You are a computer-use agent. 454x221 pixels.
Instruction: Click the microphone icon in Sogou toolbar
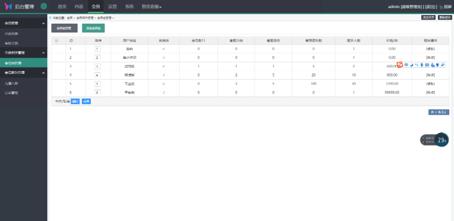tap(421, 65)
